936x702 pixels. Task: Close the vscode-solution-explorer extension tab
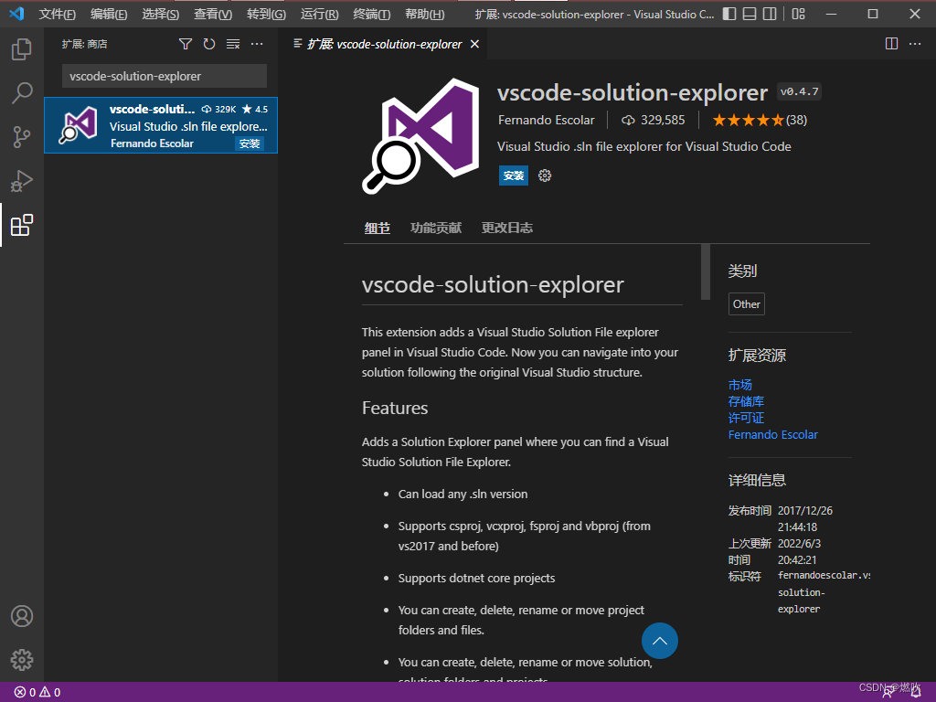(x=474, y=44)
